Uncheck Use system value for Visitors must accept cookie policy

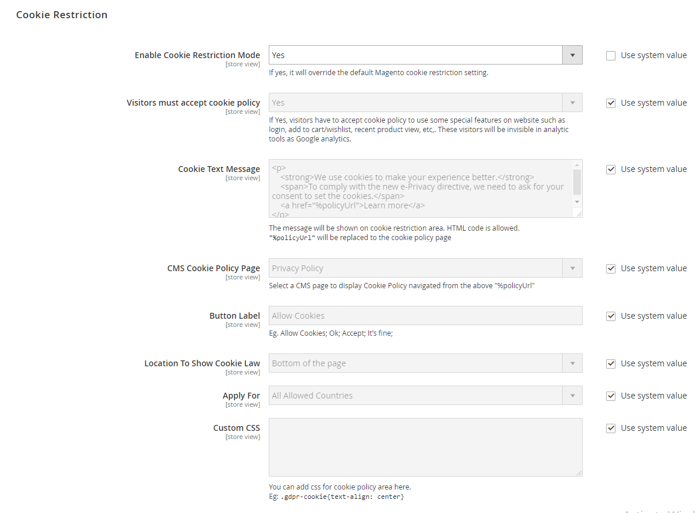(x=611, y=103)
